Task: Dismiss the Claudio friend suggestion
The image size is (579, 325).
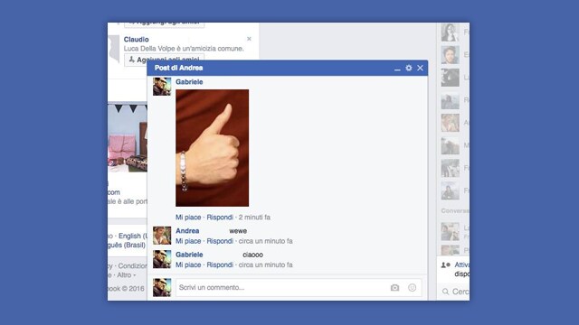Action: tap(249, 39)
